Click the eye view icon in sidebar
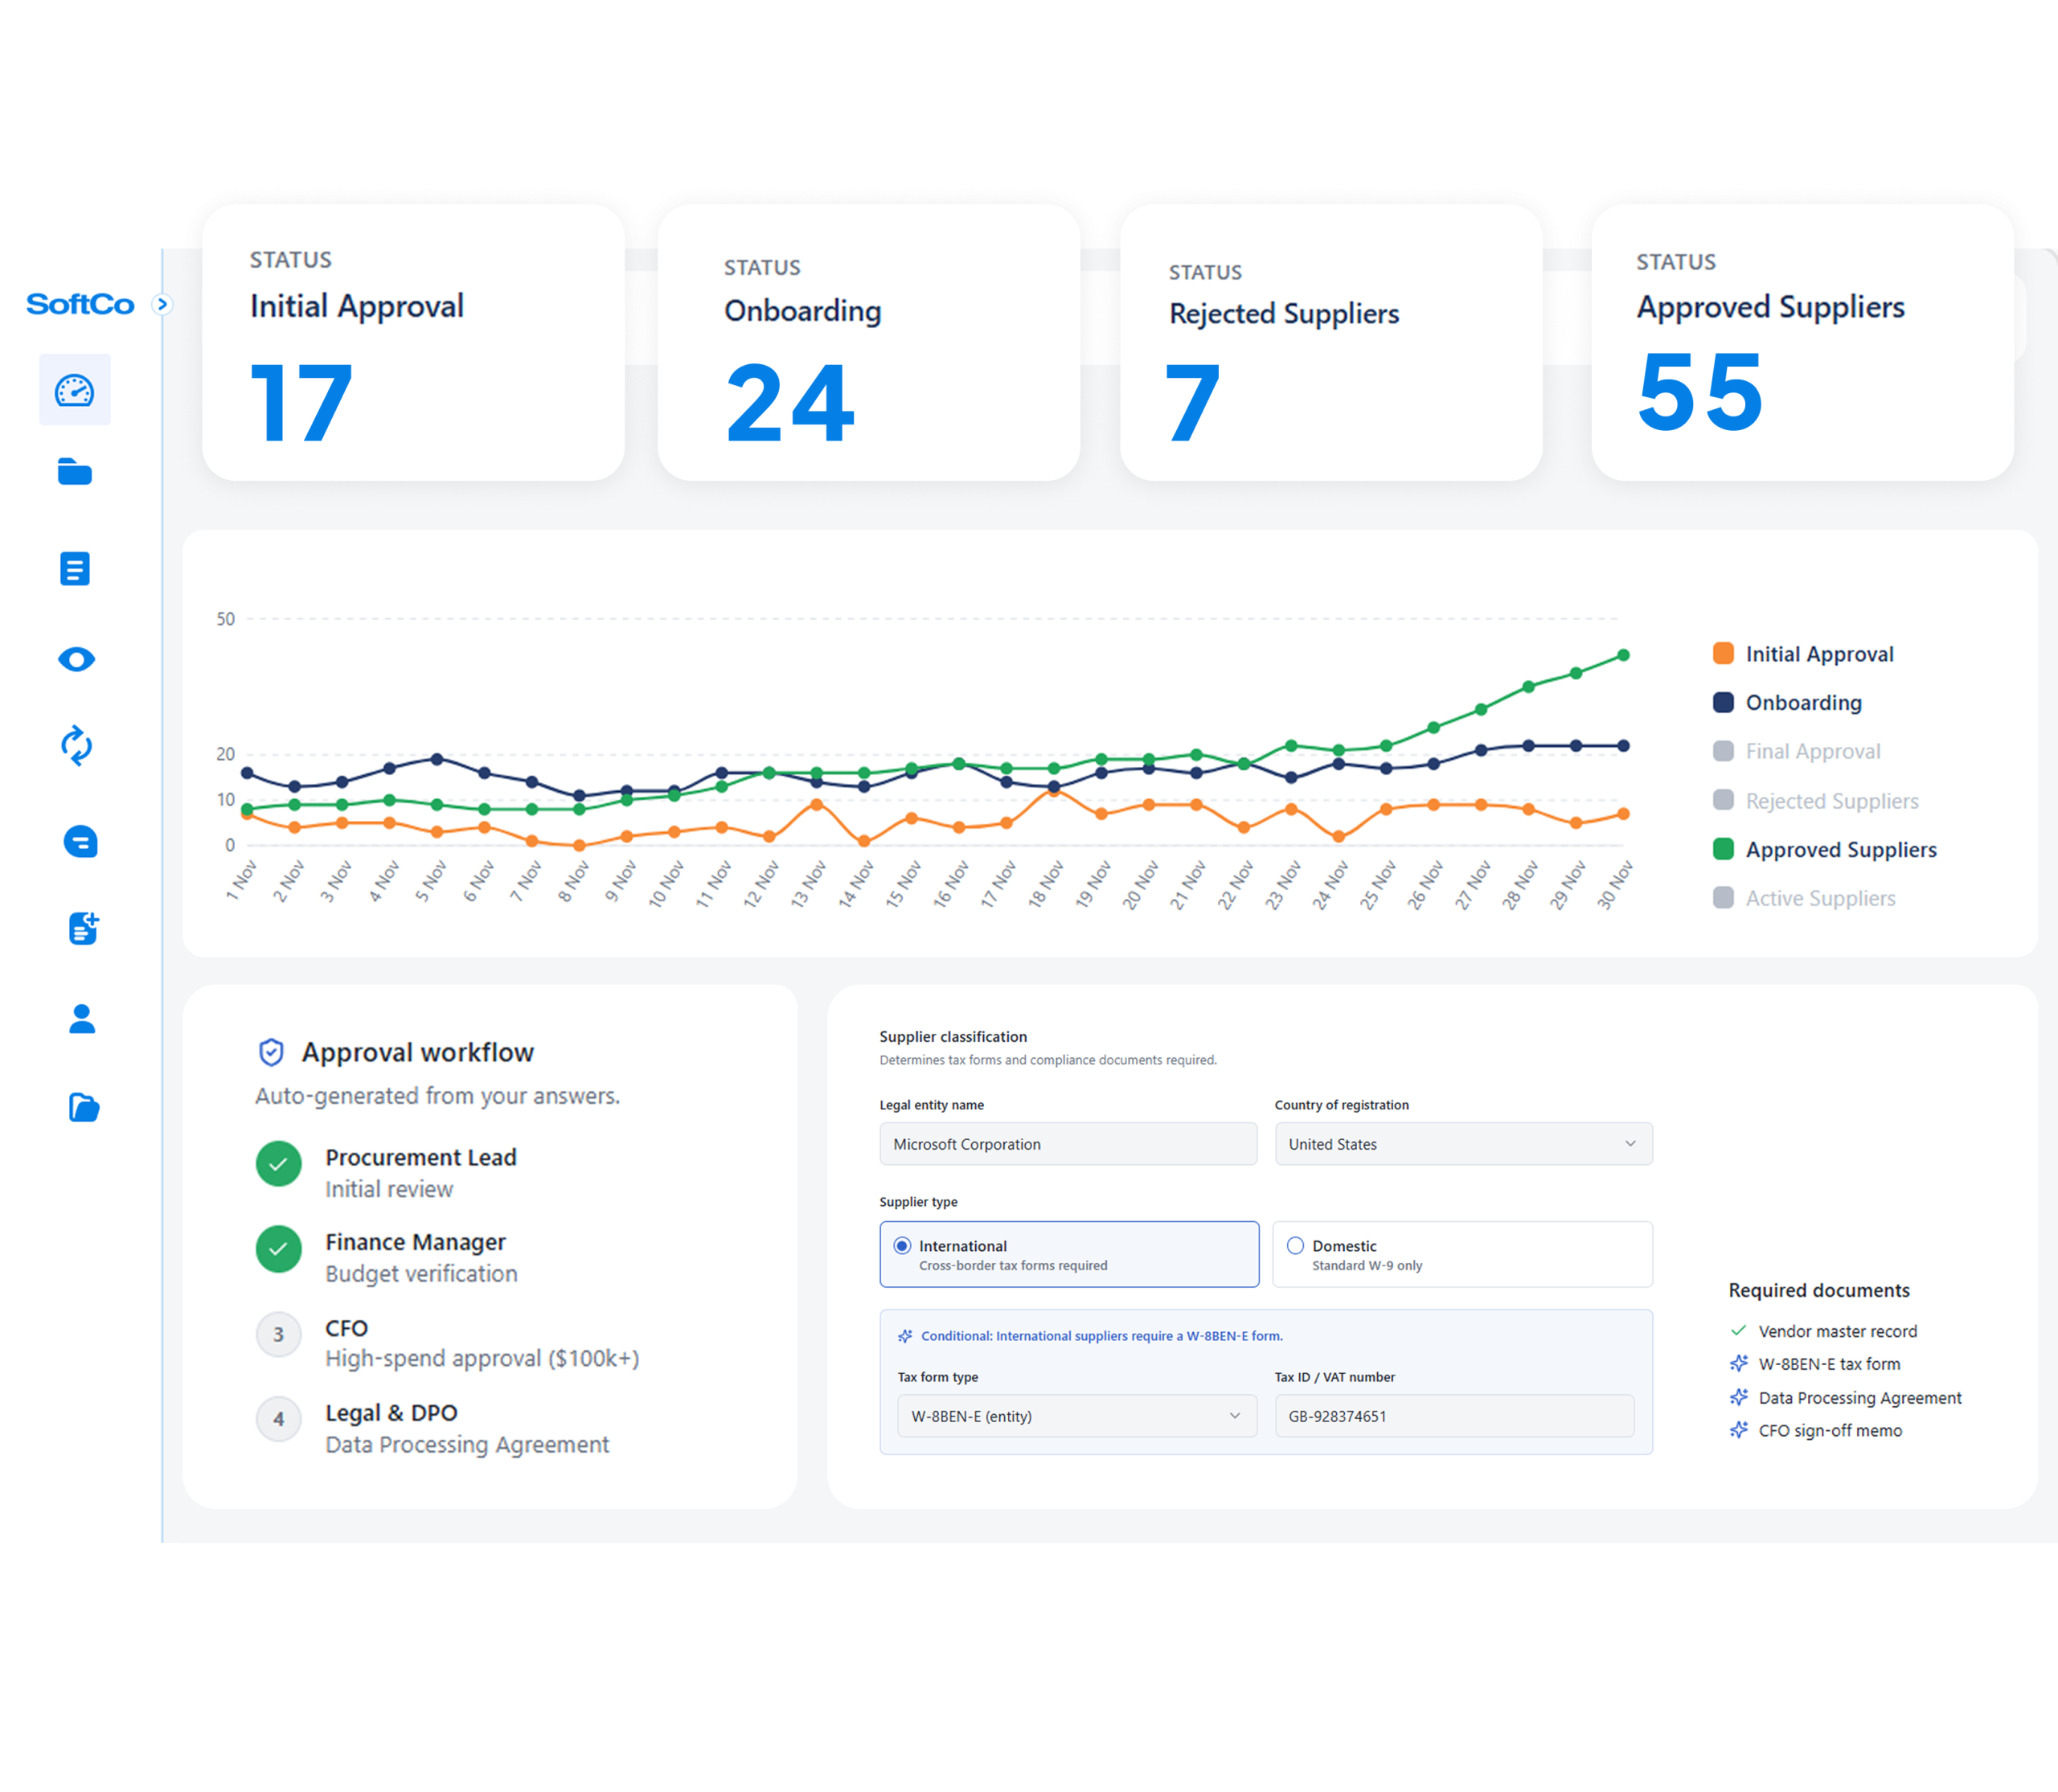This screenshot has height=1792, width=2058. [x=76, y=658]
